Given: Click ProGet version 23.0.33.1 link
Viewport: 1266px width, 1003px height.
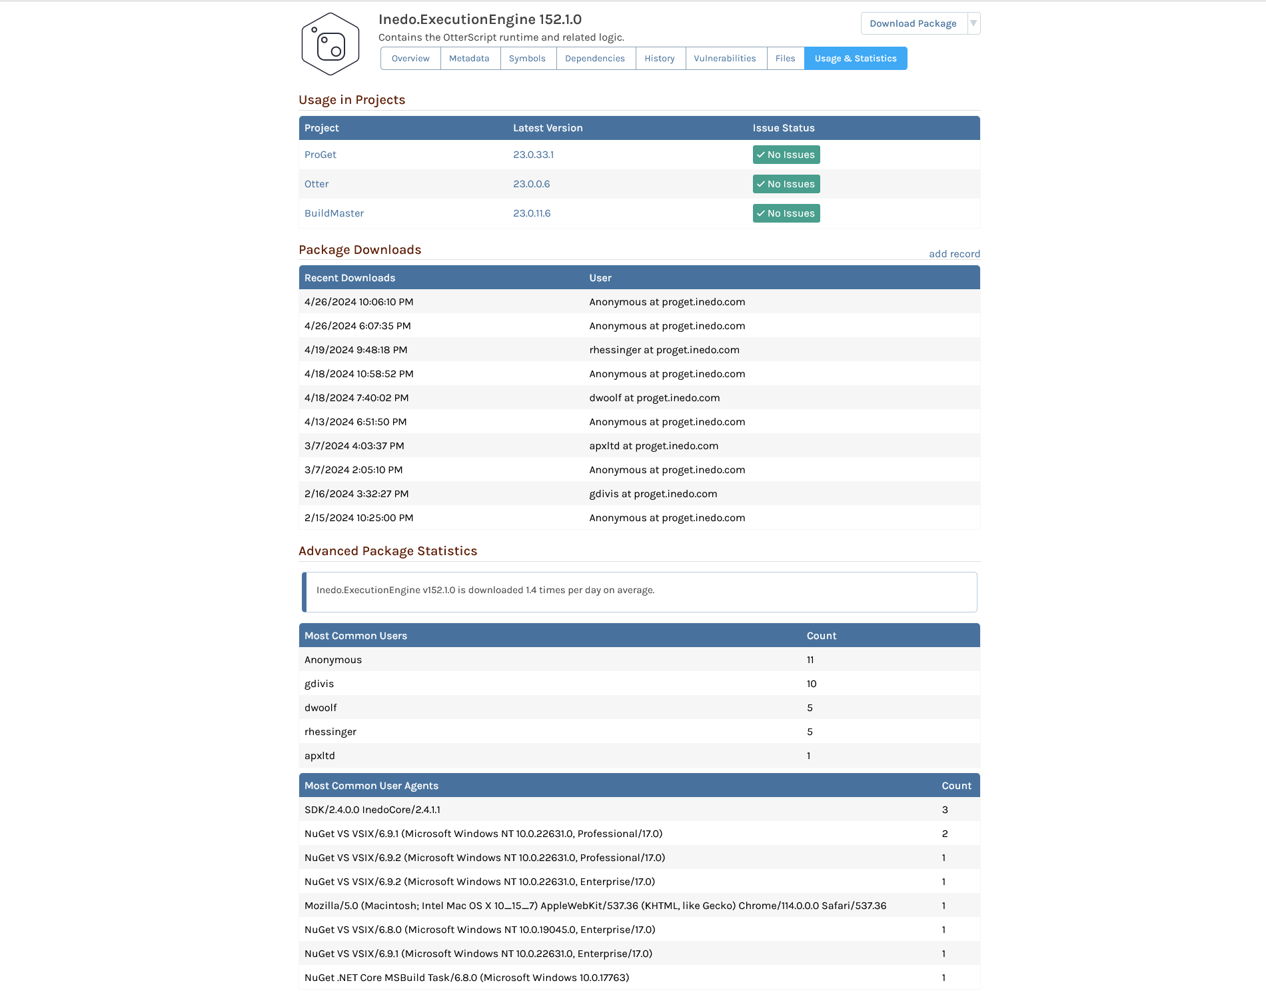Looking at the screenshot, I should [533, 155].
